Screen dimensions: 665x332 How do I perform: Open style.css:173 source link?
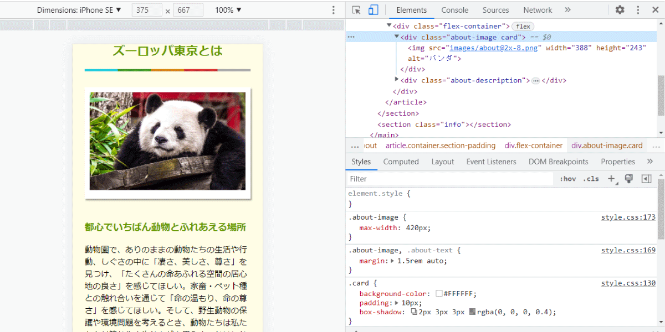pos(628,217)
